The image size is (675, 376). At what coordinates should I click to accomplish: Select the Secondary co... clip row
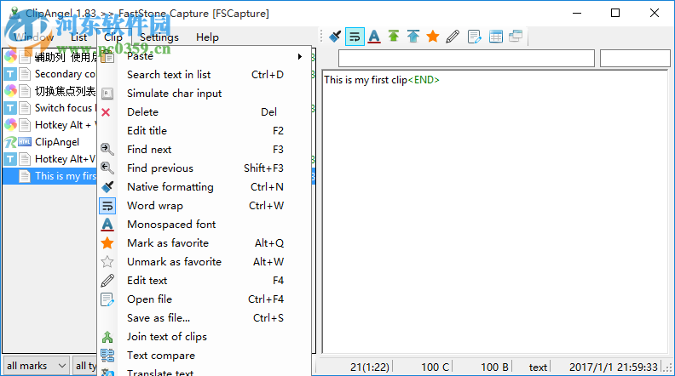[50, 74]
